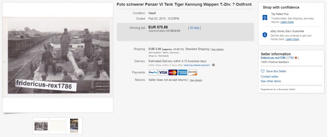The height and width of the screenshot is (137, 327).
Task: Select the third photo thumbnail
Action: 74,126
